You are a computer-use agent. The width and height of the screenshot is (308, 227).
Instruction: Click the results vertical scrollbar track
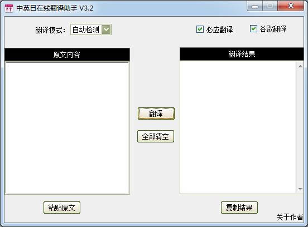pos(300,127)
